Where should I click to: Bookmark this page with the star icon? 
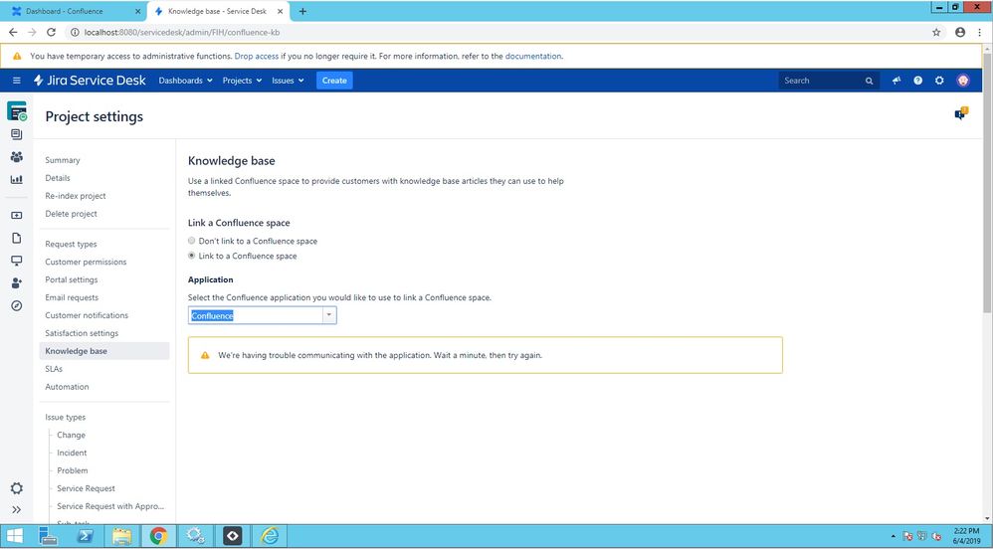[936, 32]
